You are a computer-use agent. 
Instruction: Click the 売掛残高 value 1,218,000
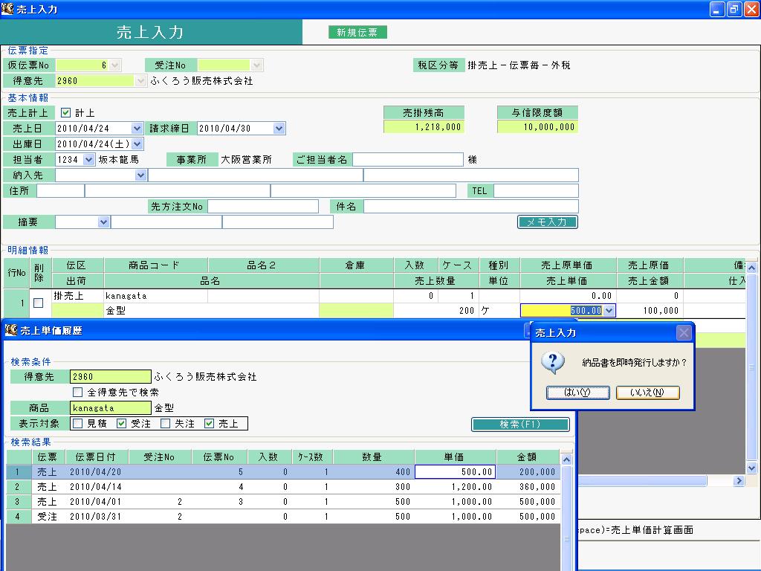[x=424, y=127]
